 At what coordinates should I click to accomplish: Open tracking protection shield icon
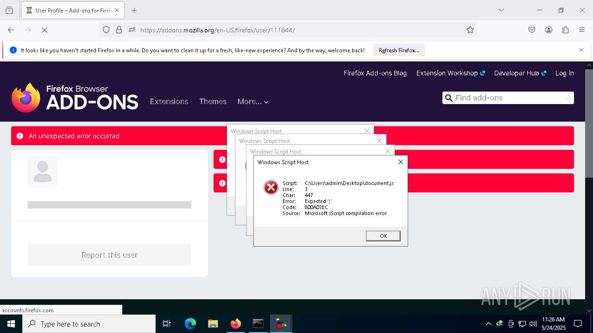pyautogui.click(x=106, y=30)
